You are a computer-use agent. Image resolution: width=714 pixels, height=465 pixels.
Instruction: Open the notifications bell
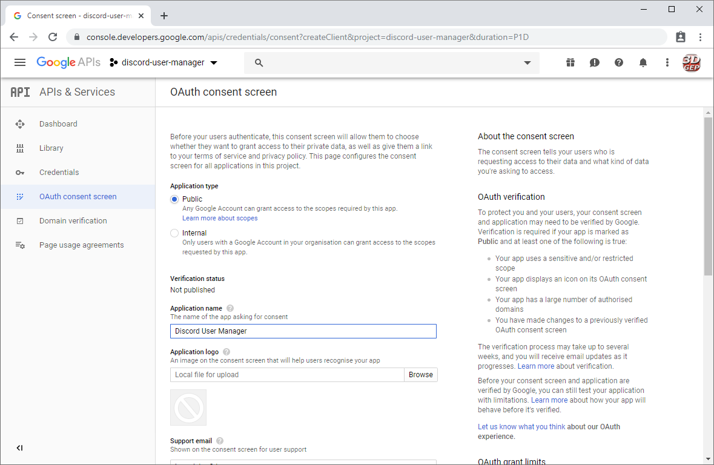coord(643,62)
